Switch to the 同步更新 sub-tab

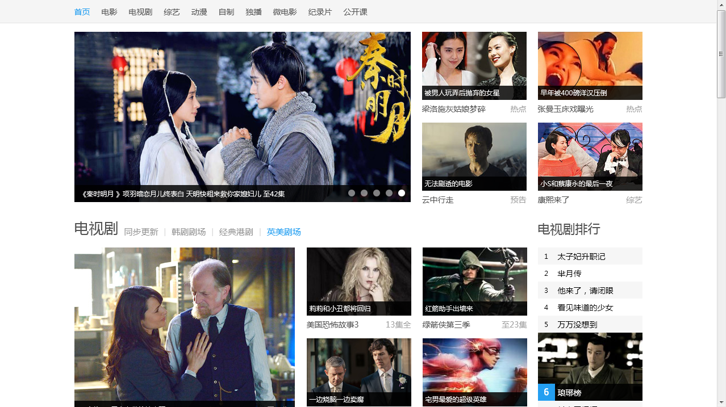pyautogui.click(x=141, y=232)
